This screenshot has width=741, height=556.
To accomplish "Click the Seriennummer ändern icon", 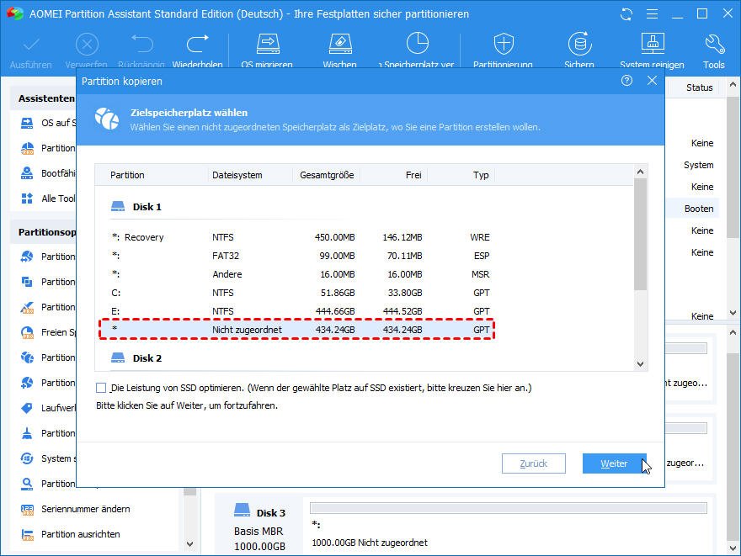I will click(27, 509).
